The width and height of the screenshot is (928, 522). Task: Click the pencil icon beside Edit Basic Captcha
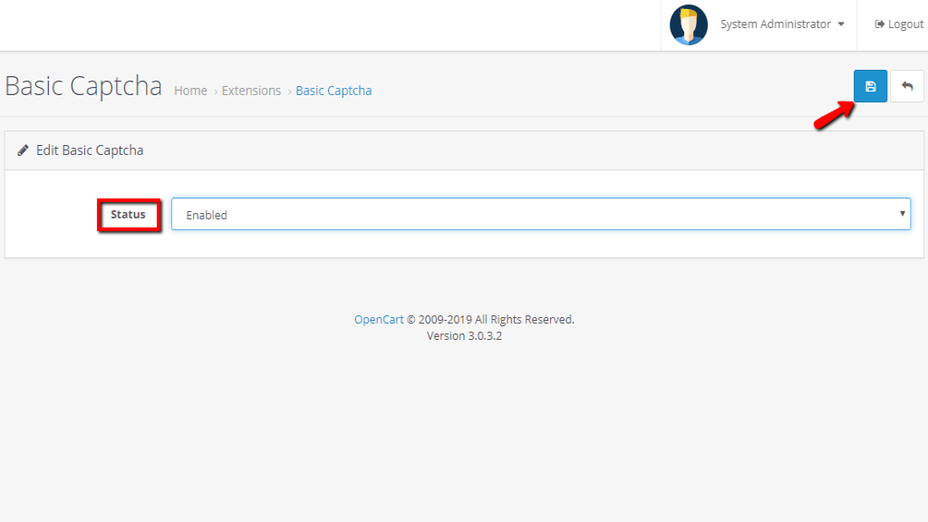[24, 150]
